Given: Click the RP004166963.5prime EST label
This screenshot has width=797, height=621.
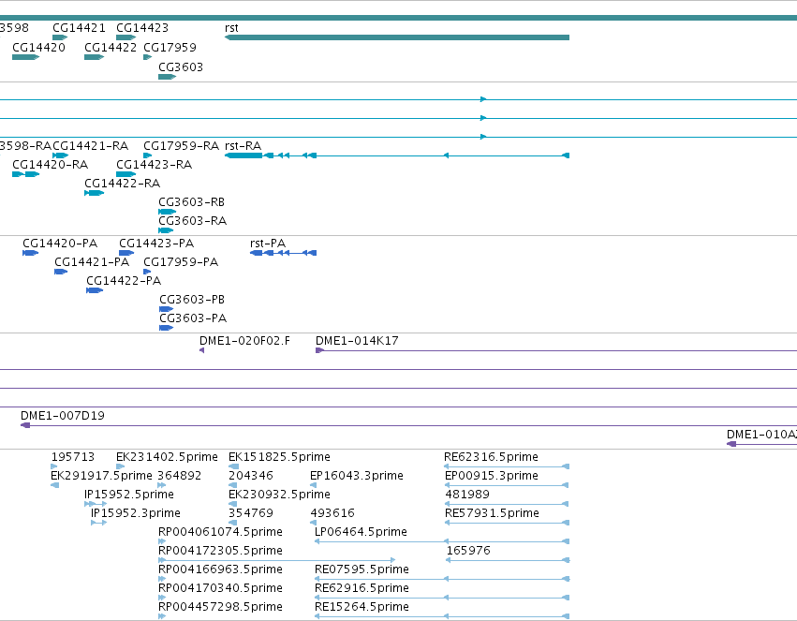Looking at the screenshot, I should coord(220,569).
